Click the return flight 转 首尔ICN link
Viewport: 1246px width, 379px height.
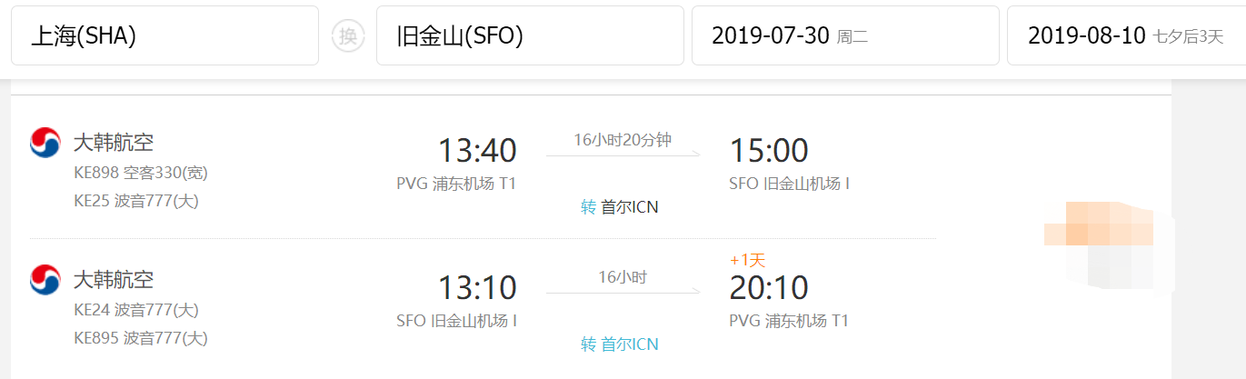620,344
